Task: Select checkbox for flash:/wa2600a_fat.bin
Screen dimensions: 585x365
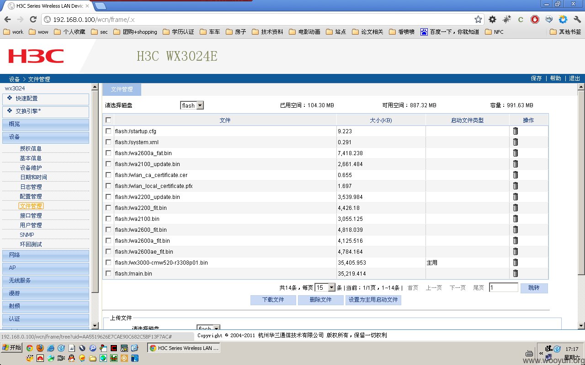Action: [108, 153]
